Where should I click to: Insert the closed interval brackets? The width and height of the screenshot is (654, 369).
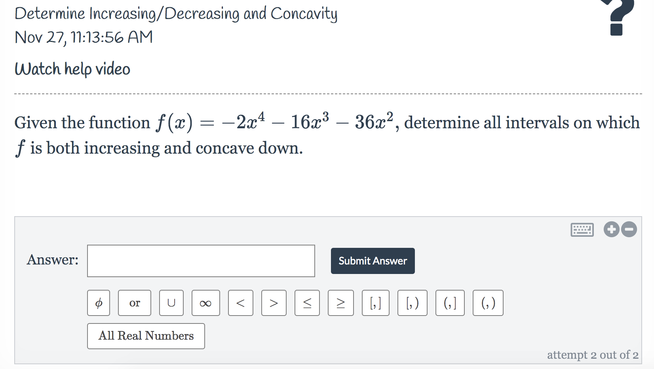375,303
